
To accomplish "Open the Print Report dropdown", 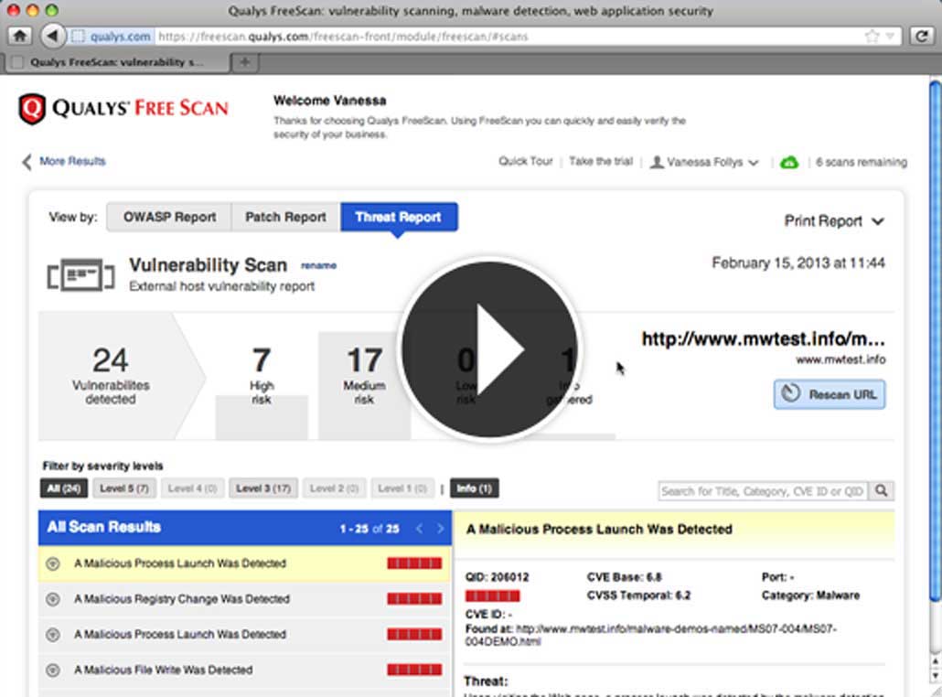I will point(834,221).
